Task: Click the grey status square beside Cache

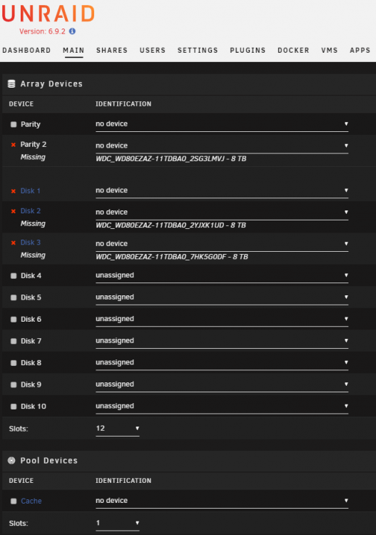Action: [x=14, y=501]
